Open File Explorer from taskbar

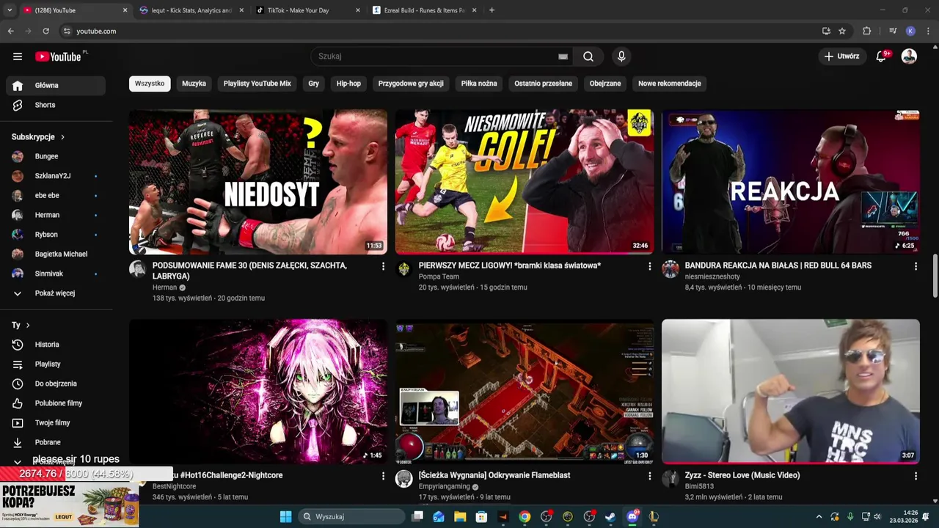(460, 516)
